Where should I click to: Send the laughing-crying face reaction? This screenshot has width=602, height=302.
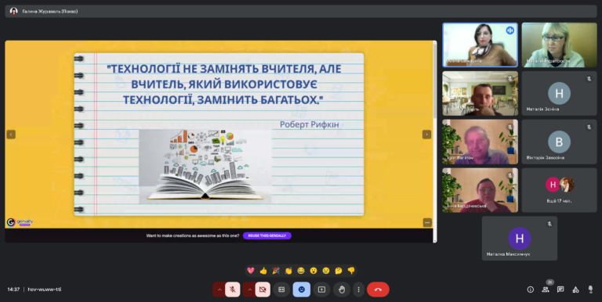point(301,271)
